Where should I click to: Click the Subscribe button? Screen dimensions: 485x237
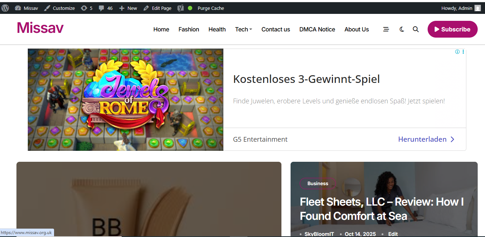click(452, 29)
